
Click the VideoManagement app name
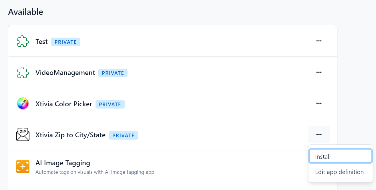point(65,73)
